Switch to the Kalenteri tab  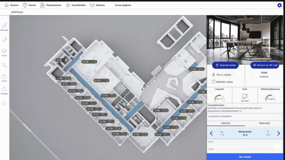(226, 123)
